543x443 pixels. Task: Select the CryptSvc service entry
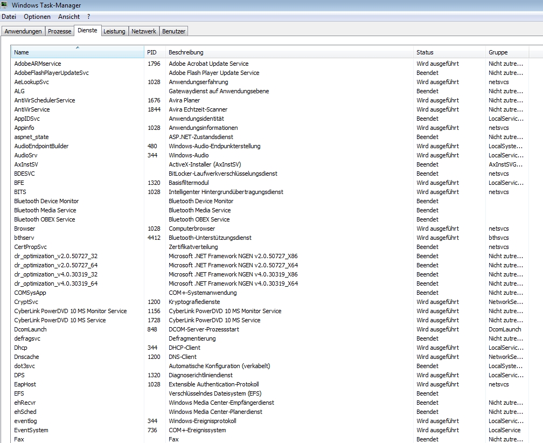click(x=26, y=302)
